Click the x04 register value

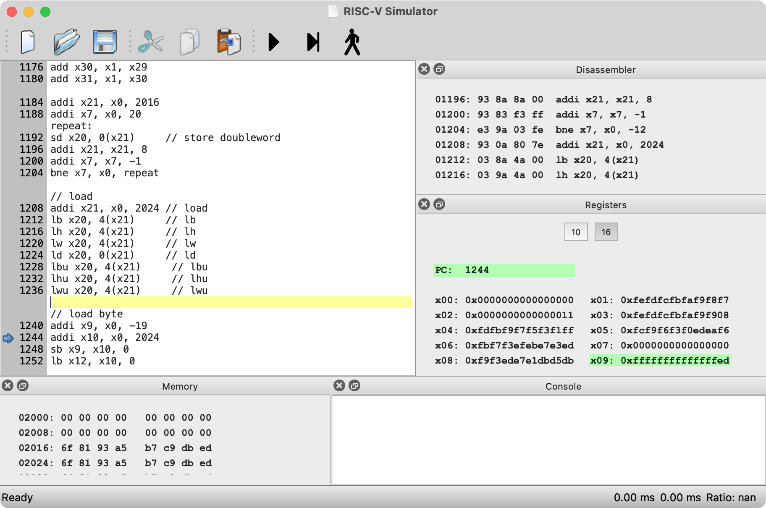[x=519, y=330]
